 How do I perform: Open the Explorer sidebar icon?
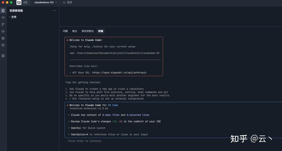pyautogui.click(x=3, y=10)
